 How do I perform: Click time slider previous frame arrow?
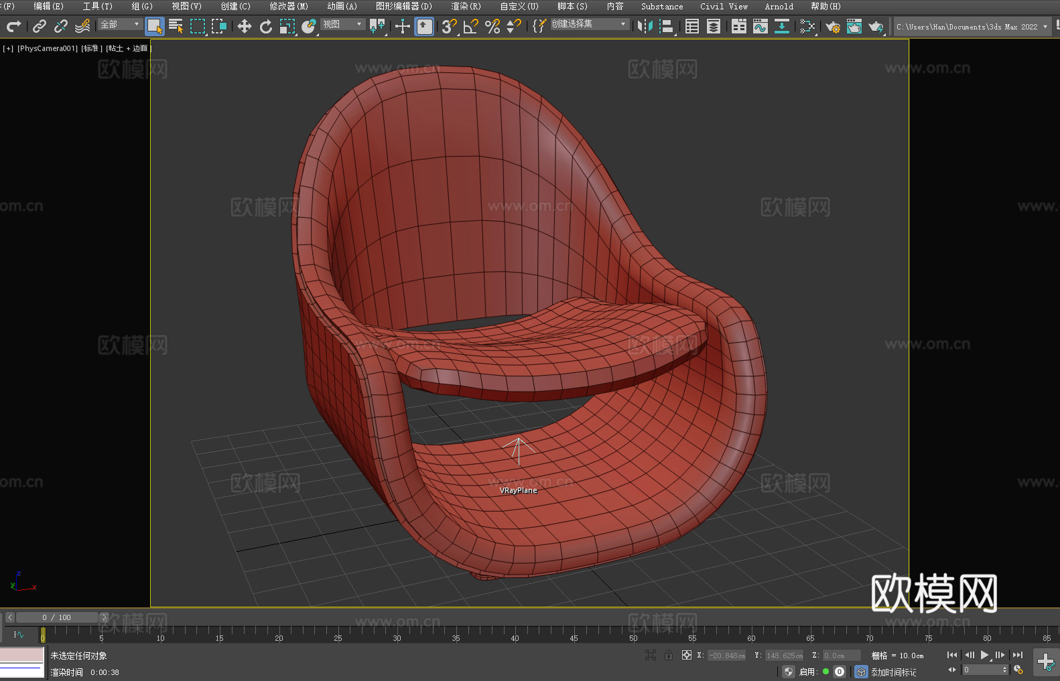(10, 617)
